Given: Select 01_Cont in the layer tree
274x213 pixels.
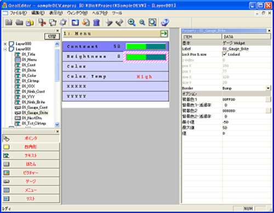Looking at the screenshot, I should 28,65.
